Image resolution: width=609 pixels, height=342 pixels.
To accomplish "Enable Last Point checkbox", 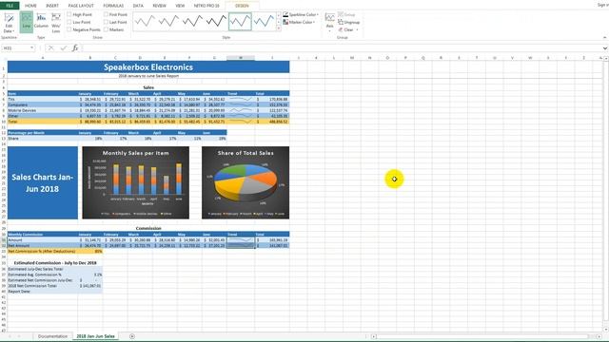I will 106,22.
